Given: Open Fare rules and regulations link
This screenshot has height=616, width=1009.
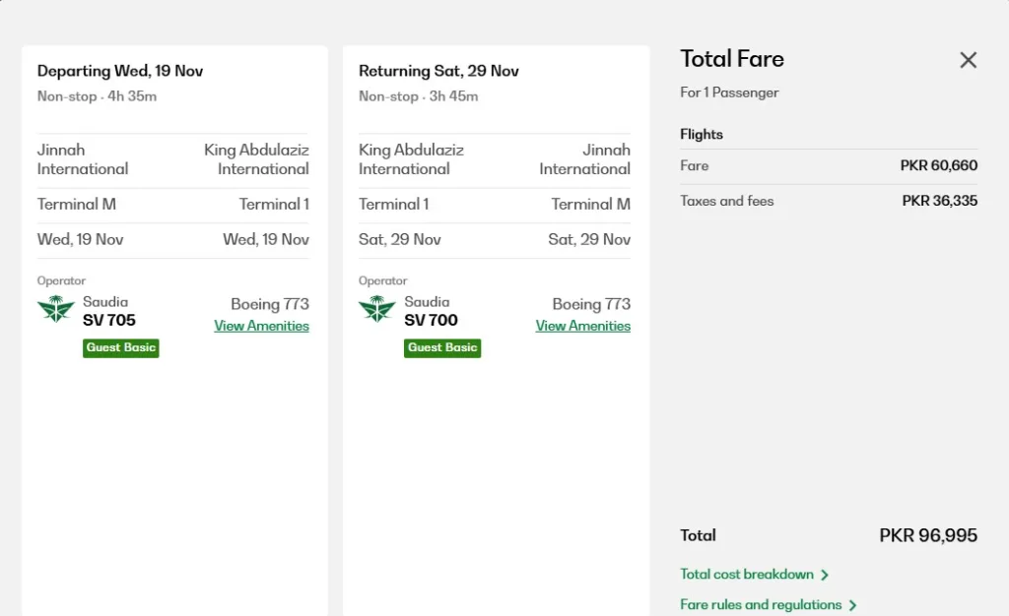Looking at the screenshot, I should [x=761, y=605].
